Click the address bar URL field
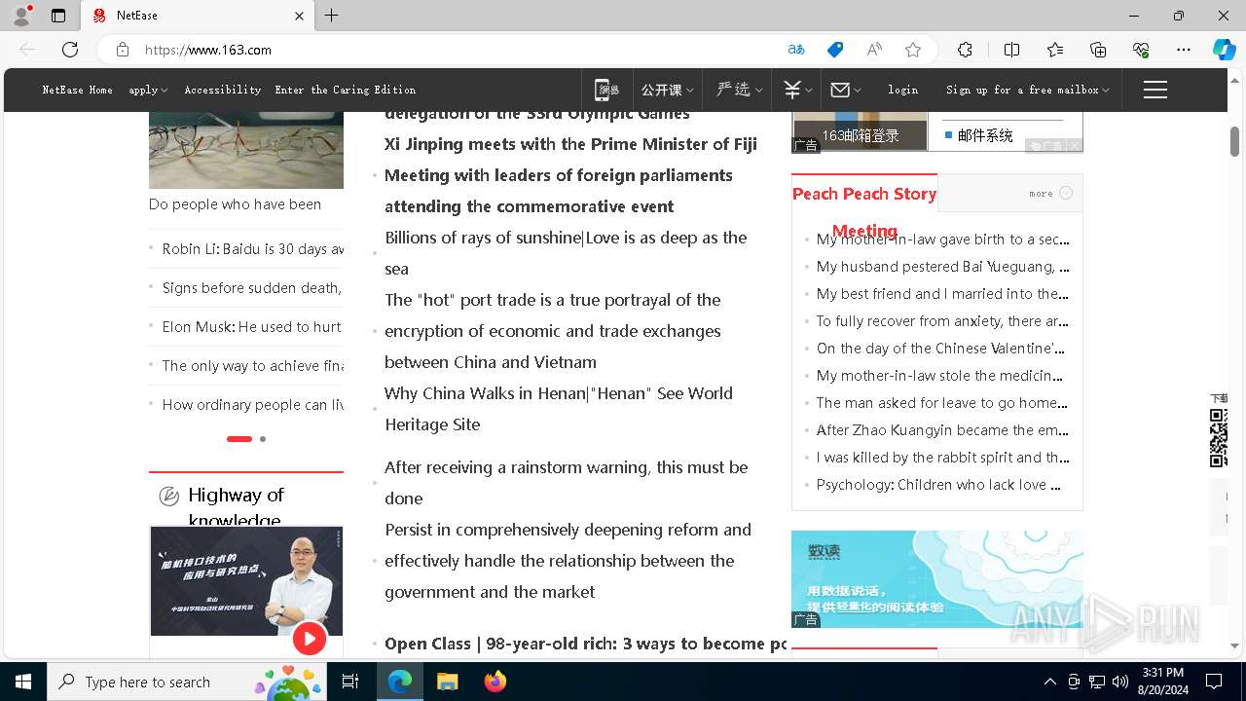This screenshot has width=1246, height=701. click(x=458, y=50)
